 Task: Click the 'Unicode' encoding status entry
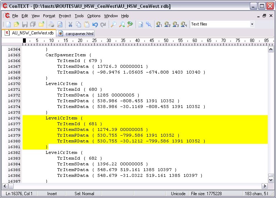click(178, 194)
